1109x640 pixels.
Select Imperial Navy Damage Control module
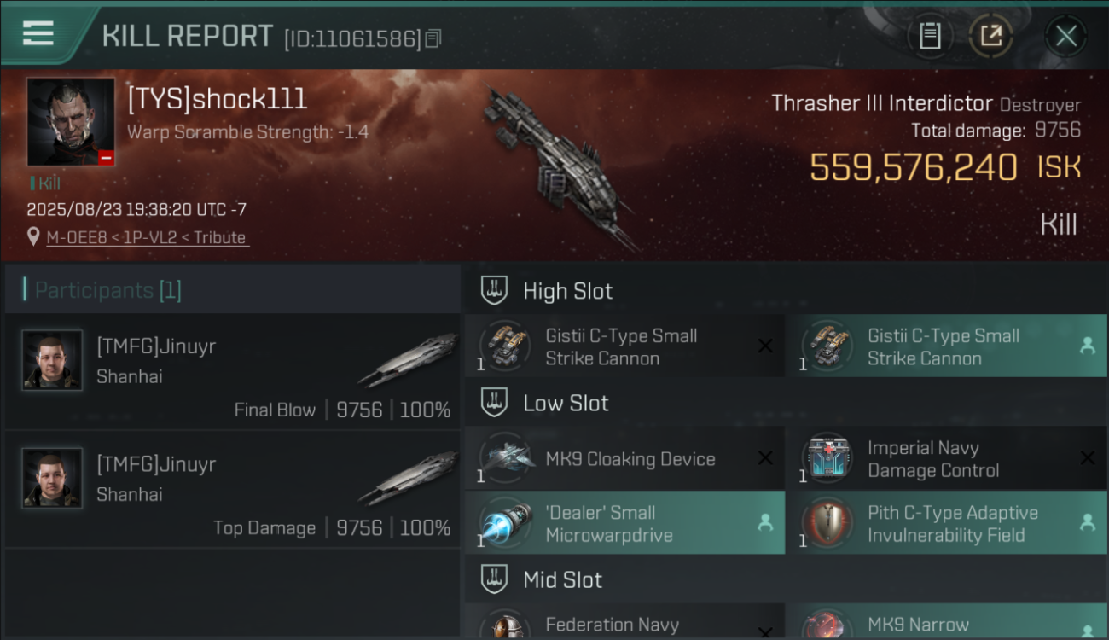tap(947, 458)
